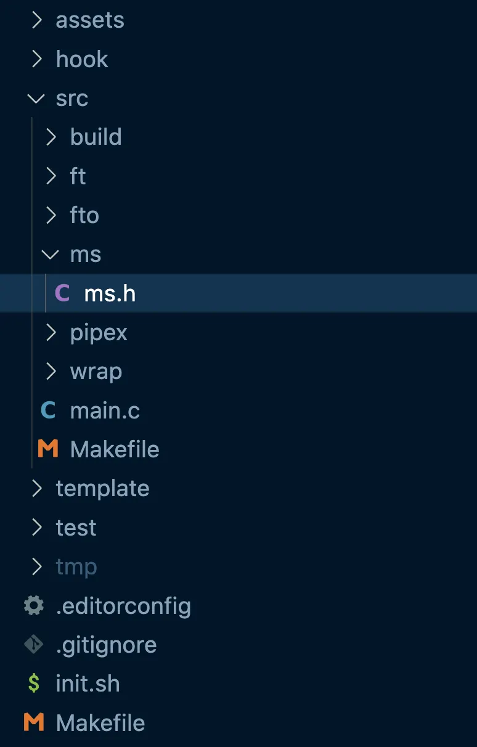The image size is (477, 747).
Task: Click the Makefile icon at the bottom row
Action: 34,722
